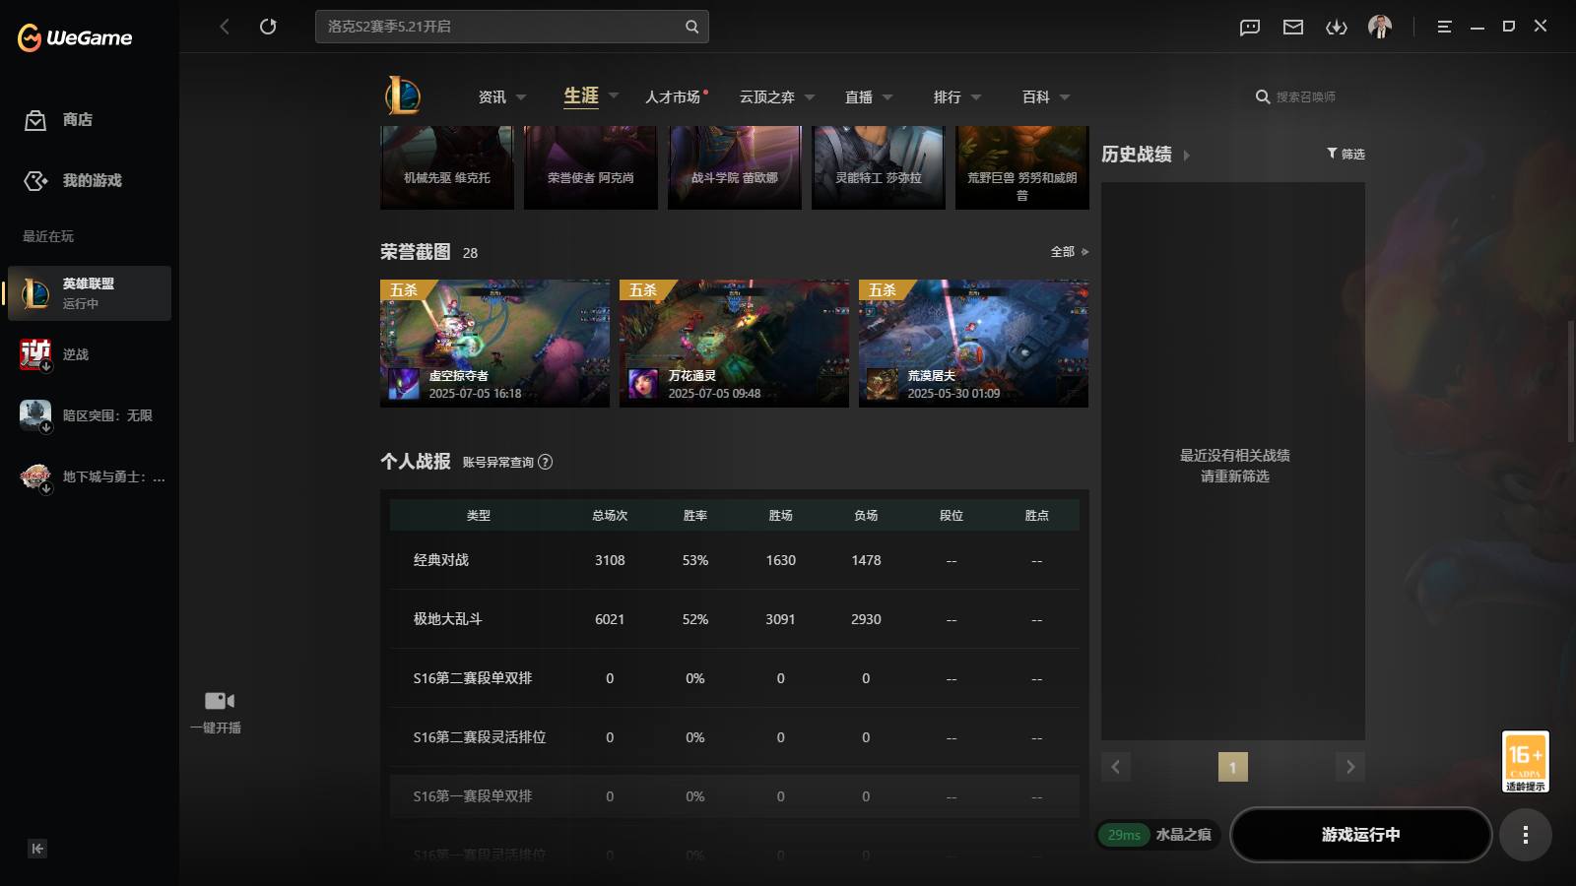This screenshot has width=1576, height=886.
Task: Open 荒漠屠夫 pentakill screenshot
Action: (x=973, y=344)
